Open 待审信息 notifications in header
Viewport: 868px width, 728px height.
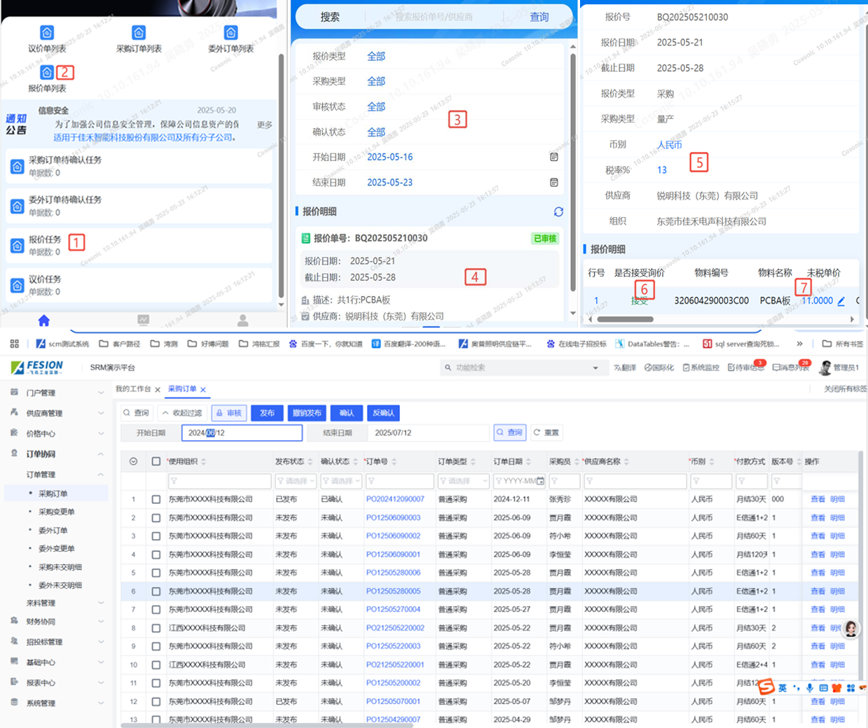pos(745,367)
